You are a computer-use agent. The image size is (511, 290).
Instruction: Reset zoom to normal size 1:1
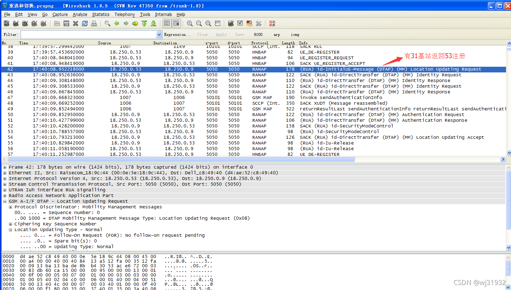tap(208, 23)
